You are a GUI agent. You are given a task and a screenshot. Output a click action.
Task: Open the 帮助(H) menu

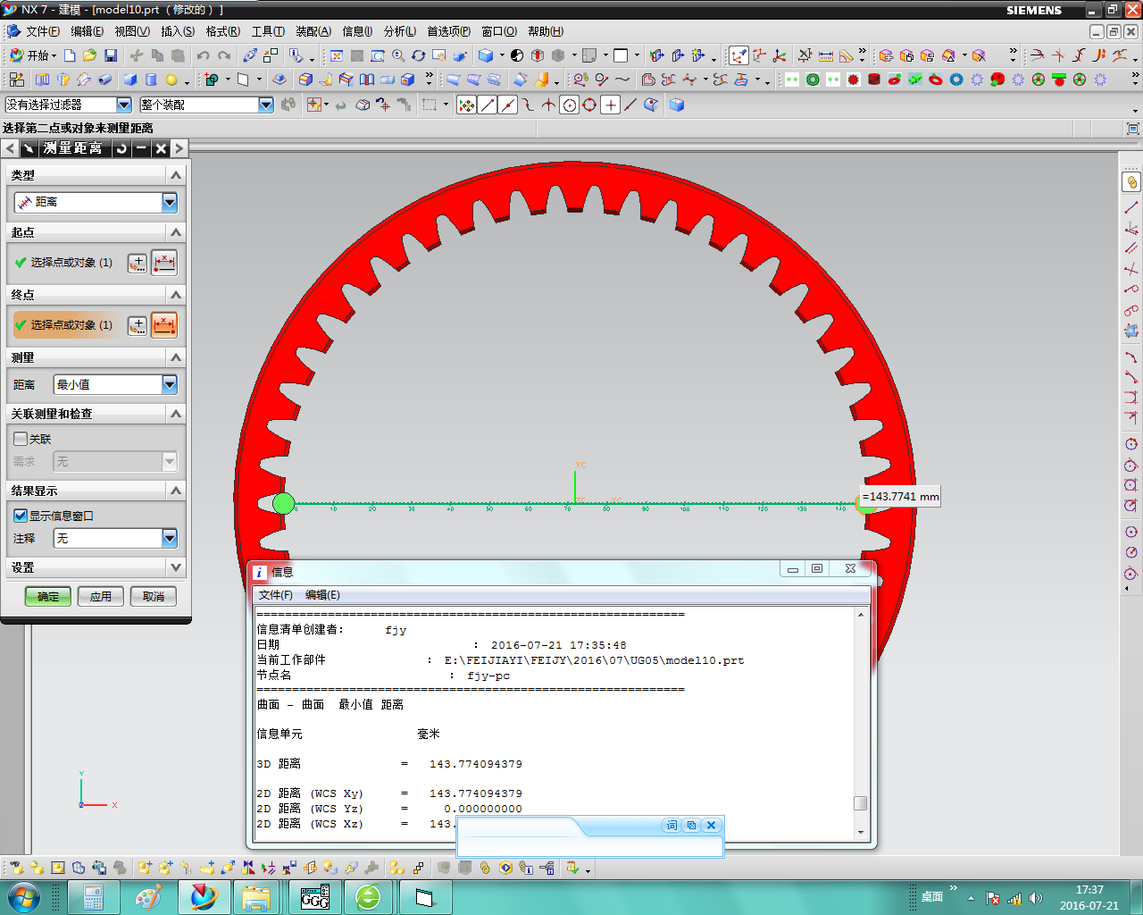pos(546,31)
